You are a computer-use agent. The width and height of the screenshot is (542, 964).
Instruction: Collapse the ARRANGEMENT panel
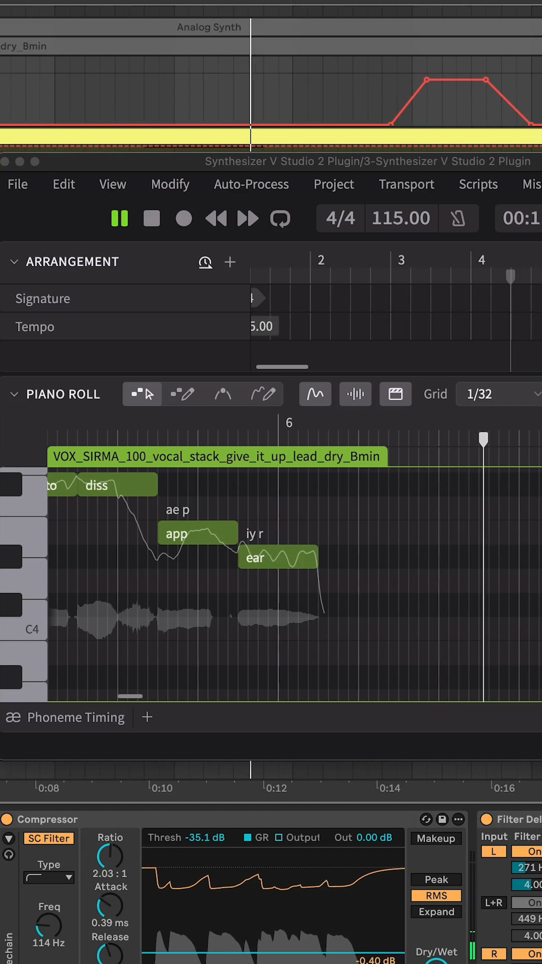[x=14, y=262]
